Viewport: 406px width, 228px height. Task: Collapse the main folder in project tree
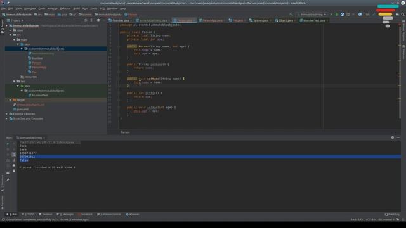click(14, 39)
